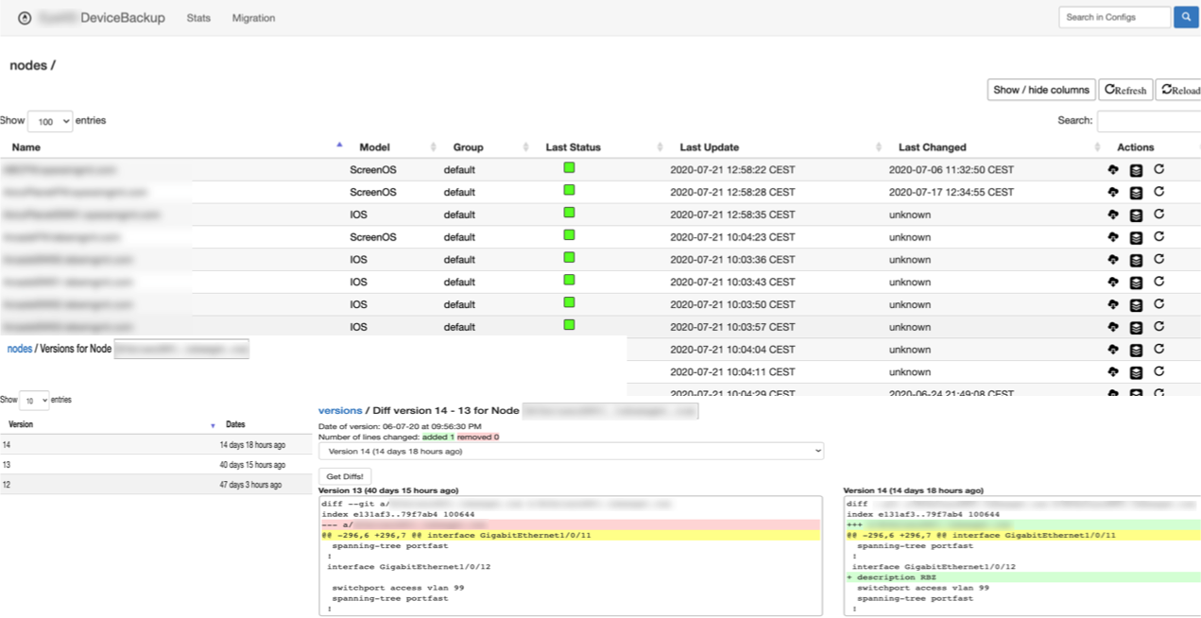Screen dimensions: 1201x618
Task: Click the blue versions breadcrumb link
Action: pos(339,411)
